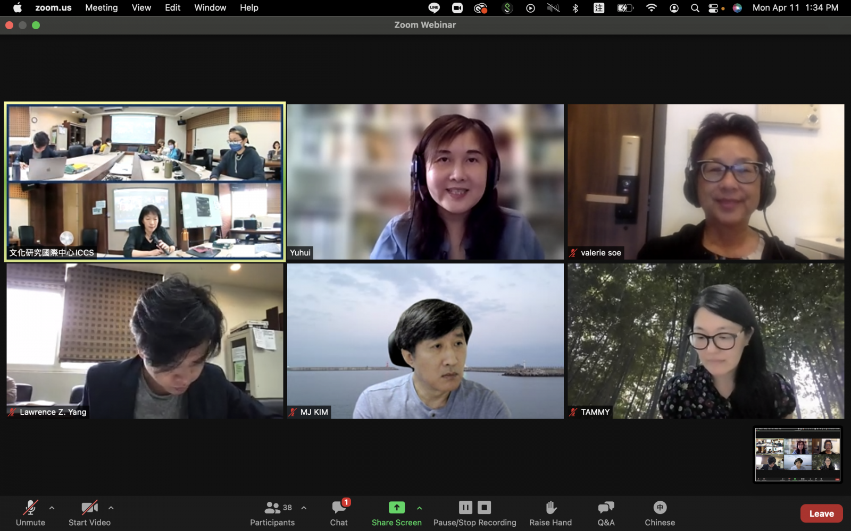The width and height of the screenshot is (851, 531).
Task: Click the user account menu bar icon
Action: [x=674, y=8]
